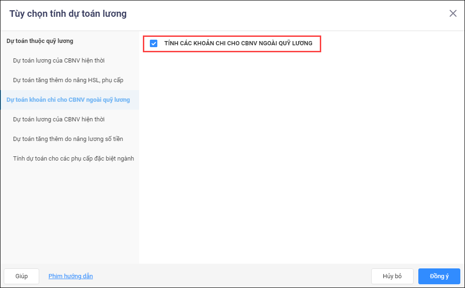Select Dự toán khoản chi cho CBNV ngoài quỹ lương
Image resolution: width=465 pixels, height=288 pixels.
pyautogui.click(x=70, y=100)
